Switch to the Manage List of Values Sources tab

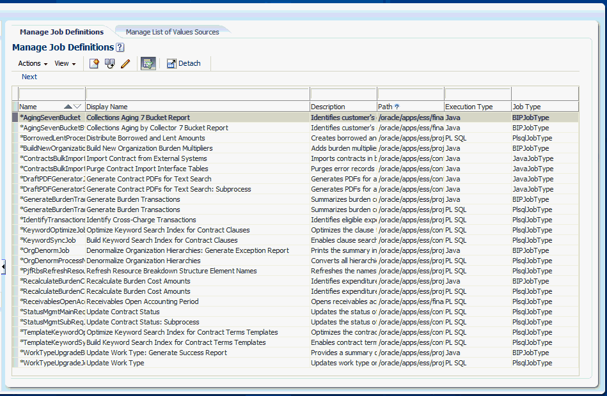click(x=173, y=31)
